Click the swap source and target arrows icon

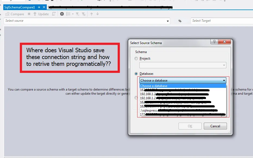(x=180, y=21)
